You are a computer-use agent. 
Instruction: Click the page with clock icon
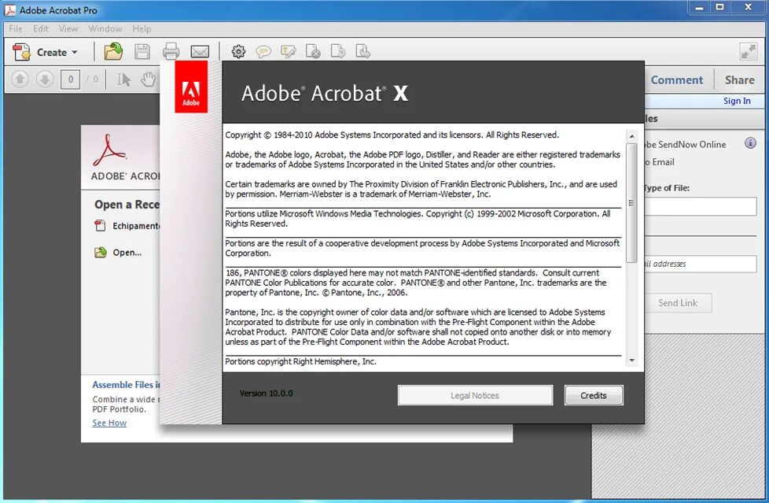click(x=362, y=51)
